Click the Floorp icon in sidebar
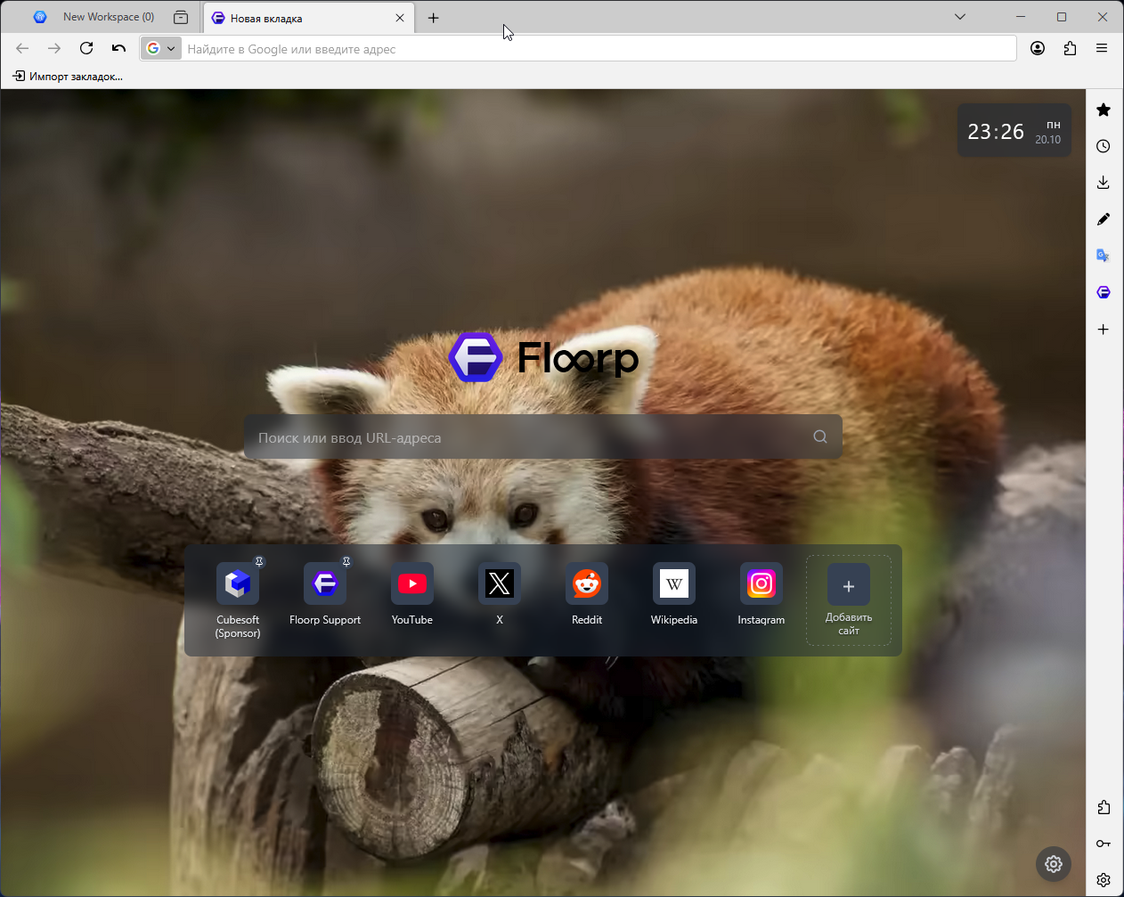 click(x=1104, y=292)
